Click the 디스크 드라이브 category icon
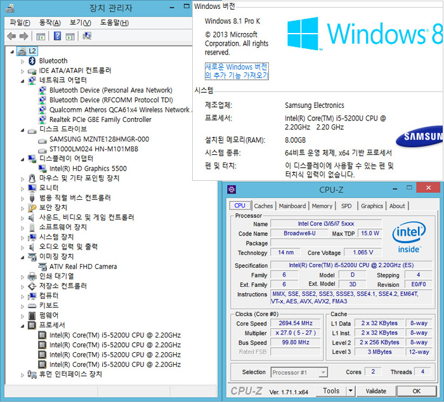The image size is (444, 403). point(32,130)
